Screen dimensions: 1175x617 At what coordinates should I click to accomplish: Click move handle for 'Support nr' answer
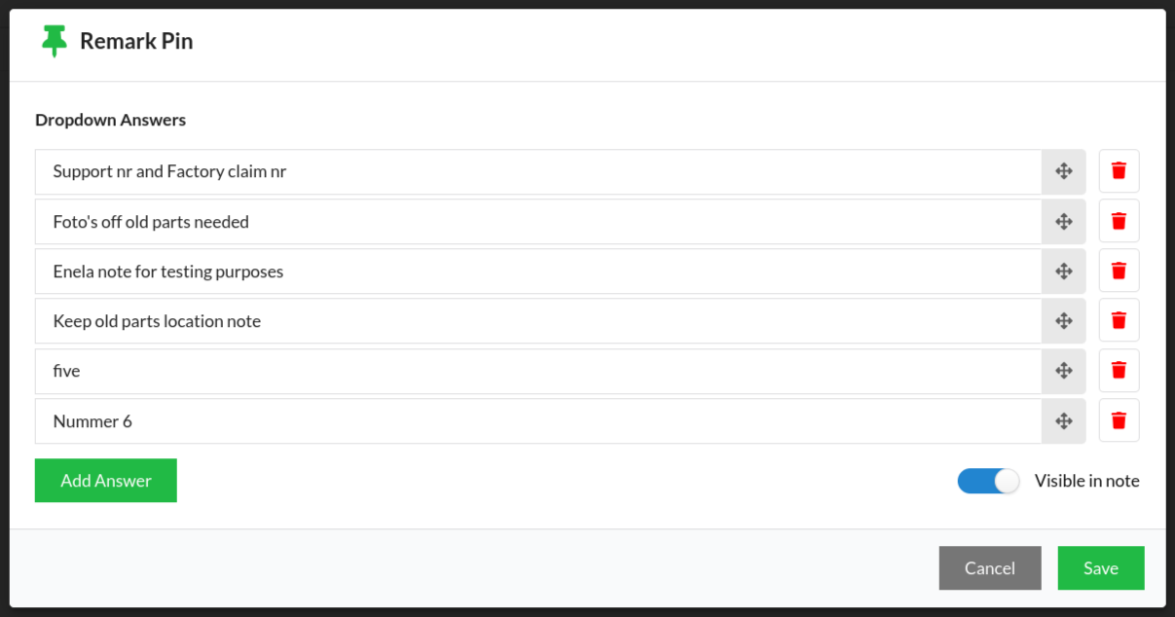[1063, 171]
